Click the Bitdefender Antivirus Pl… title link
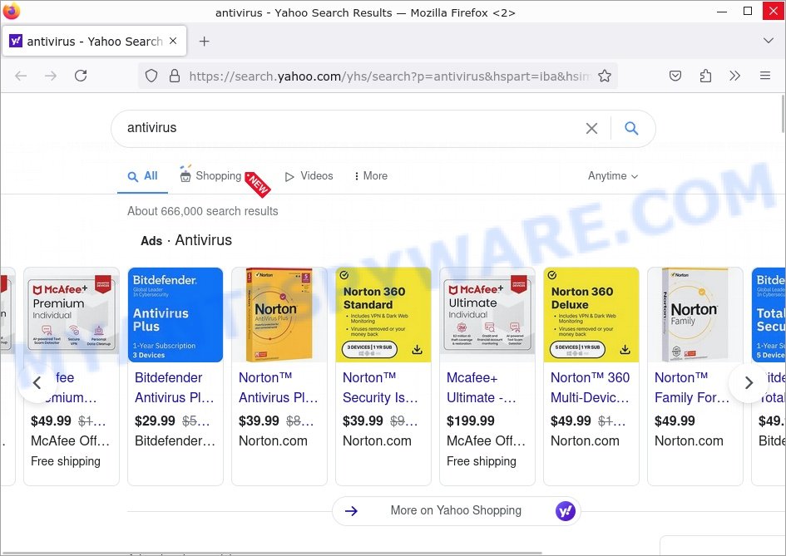 pos(175,387)
